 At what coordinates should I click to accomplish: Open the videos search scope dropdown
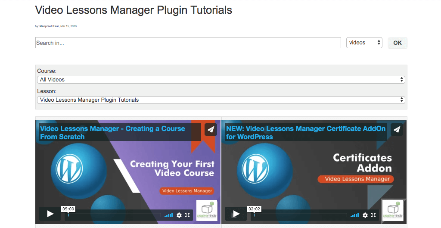click(x=364, y=43)
